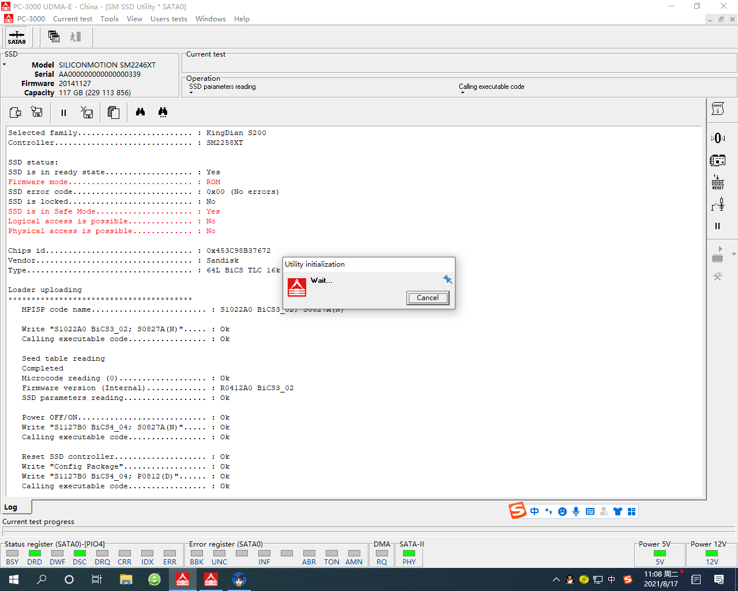The width and height of the screenshot is (738, 591).
Task: Click the SSD serial number value
Action: tap(100, 74)
